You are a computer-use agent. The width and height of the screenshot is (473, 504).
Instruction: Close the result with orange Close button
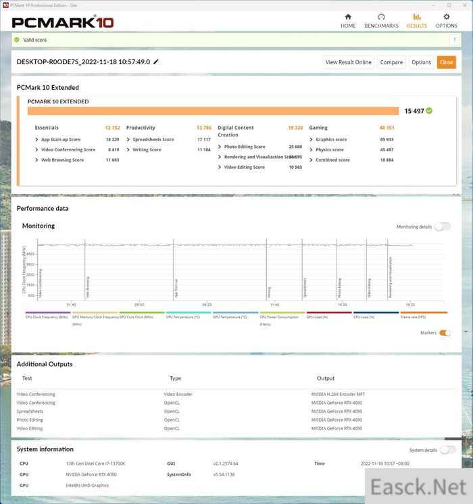(x=447, y=62)
